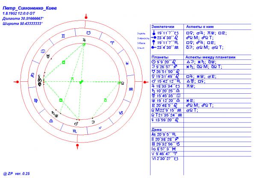254x178 pixels.
Task: Select the small Sagittarius glyph on the wheel
Action: (x=100, y=128)
